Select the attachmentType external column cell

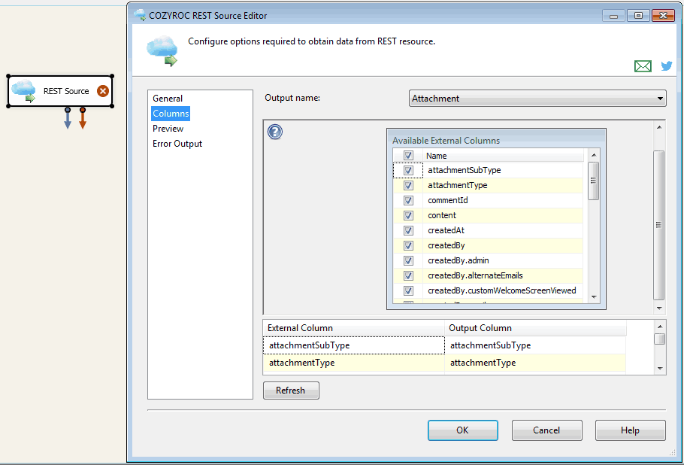(x=354, y=363)
